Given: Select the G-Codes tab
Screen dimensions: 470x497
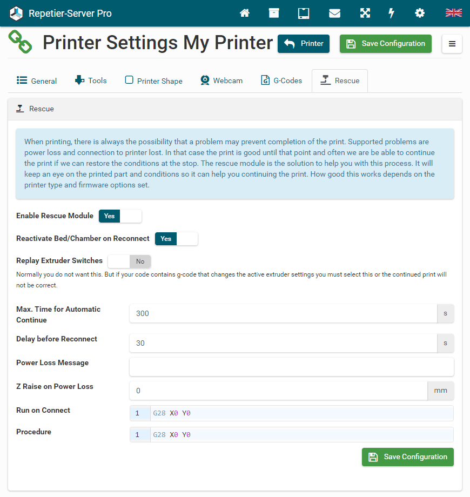Looking at the screenshot, I should pos(281,80).
